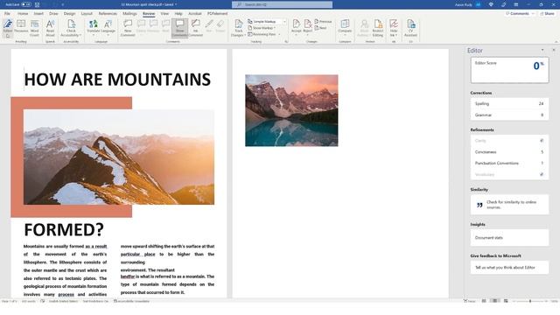
Task: Click the HOW ARE MOUNTAINS heading
Action: [117, 80]
